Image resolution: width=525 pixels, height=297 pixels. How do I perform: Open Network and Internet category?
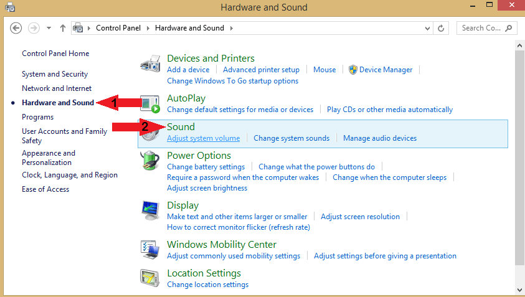57,88
